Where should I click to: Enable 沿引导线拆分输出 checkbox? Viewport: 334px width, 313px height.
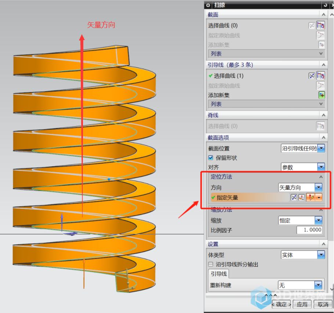pos(211,264)
